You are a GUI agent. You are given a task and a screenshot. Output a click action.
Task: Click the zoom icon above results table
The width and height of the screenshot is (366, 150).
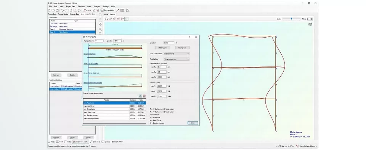click(140, 96)
